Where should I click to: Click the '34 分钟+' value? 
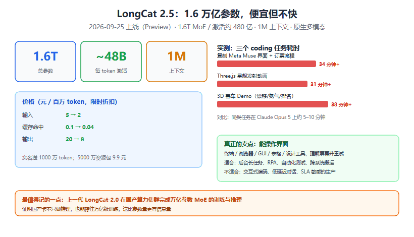[329, 65]
